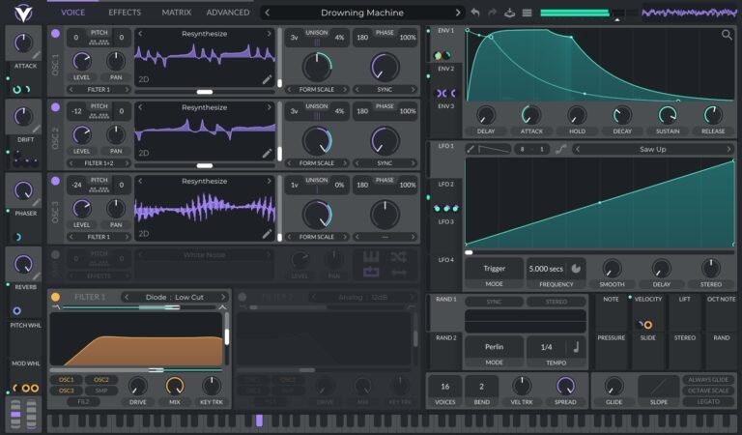This screenshot has width=742, height=435.
Task: Switch to the EFFECTS tab
Action: click(x=125, y=13)
